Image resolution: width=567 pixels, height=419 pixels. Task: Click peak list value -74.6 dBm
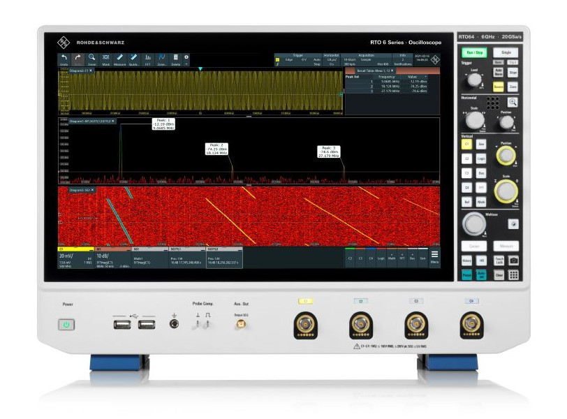click(x=420, y=91)
